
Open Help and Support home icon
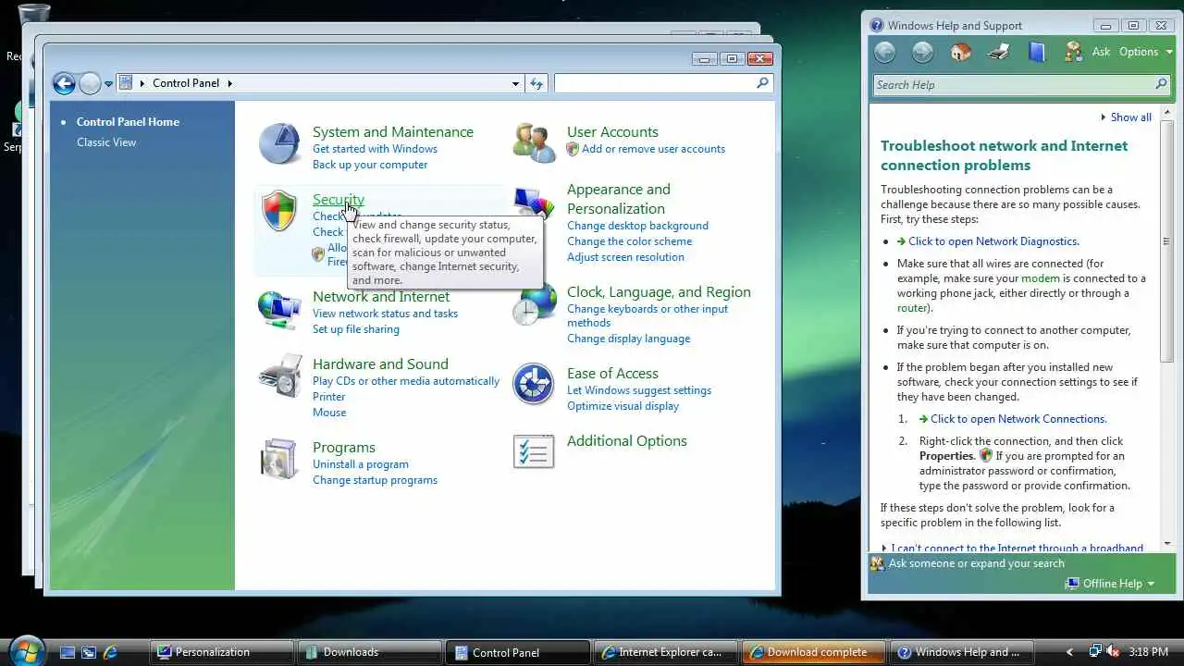[961, 52]
